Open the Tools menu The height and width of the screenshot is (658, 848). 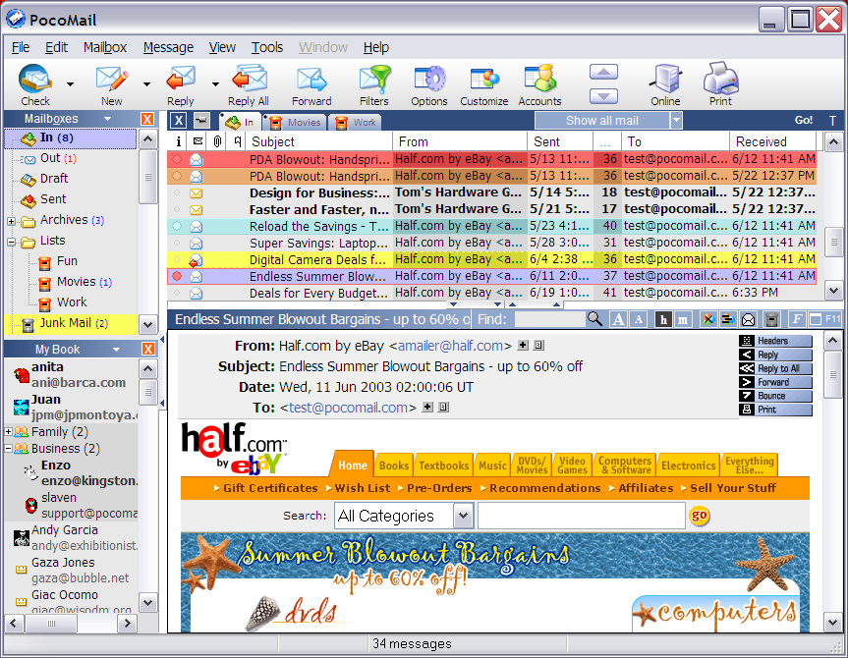point(267,47)
